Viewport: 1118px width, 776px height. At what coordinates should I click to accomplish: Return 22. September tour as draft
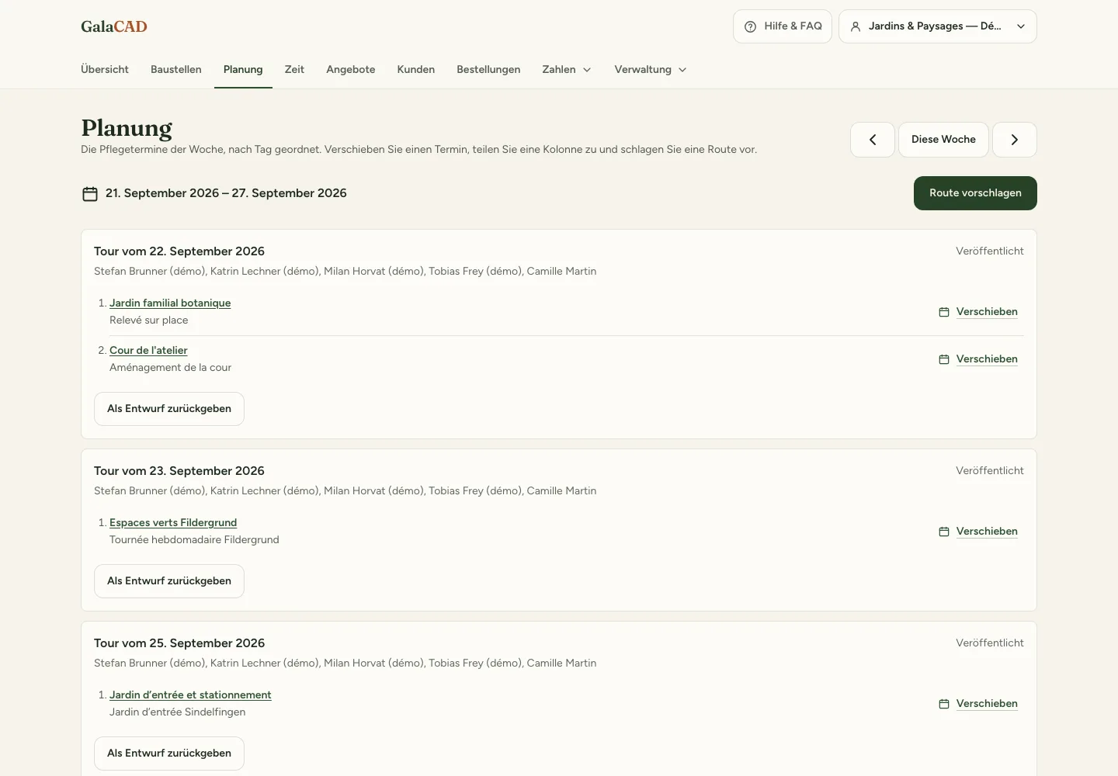pos(169,409)
